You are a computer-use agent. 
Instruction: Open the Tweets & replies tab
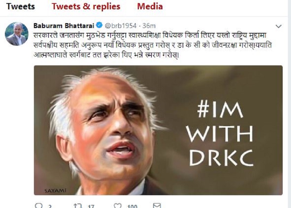(86, 7)
